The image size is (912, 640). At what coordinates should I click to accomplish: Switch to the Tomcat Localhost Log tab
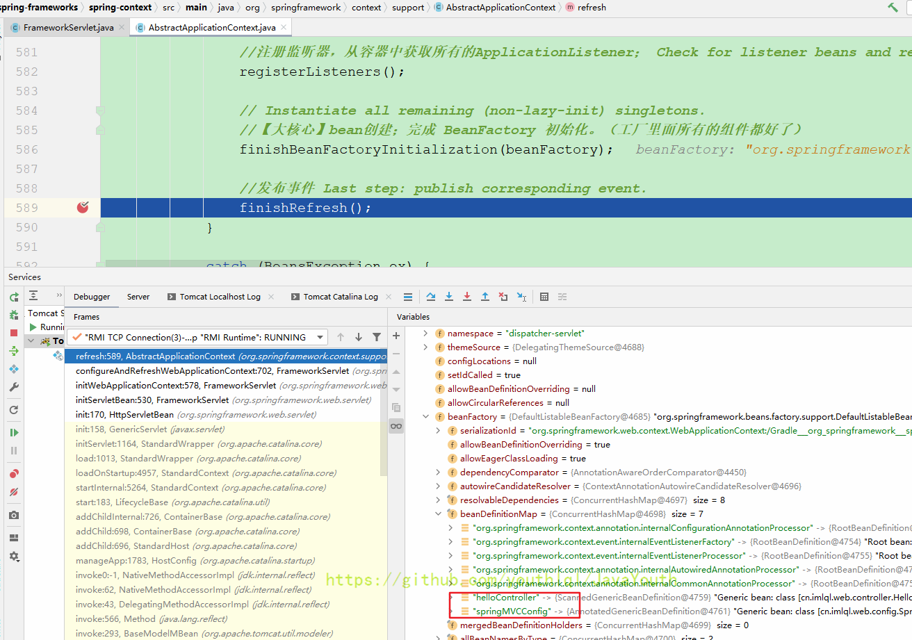220,297
